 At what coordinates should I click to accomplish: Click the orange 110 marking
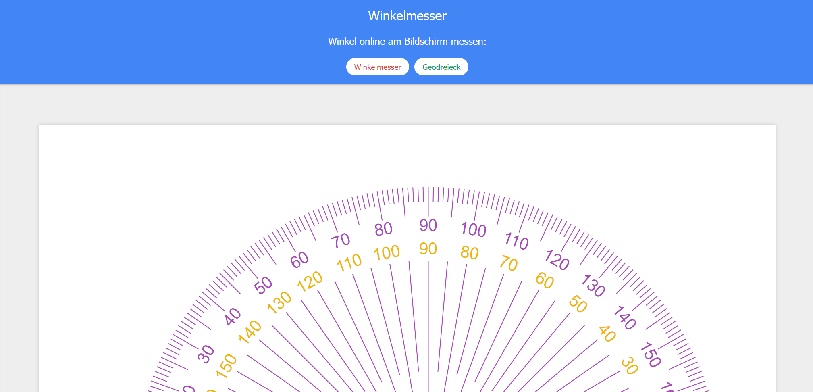click(349, 263)
